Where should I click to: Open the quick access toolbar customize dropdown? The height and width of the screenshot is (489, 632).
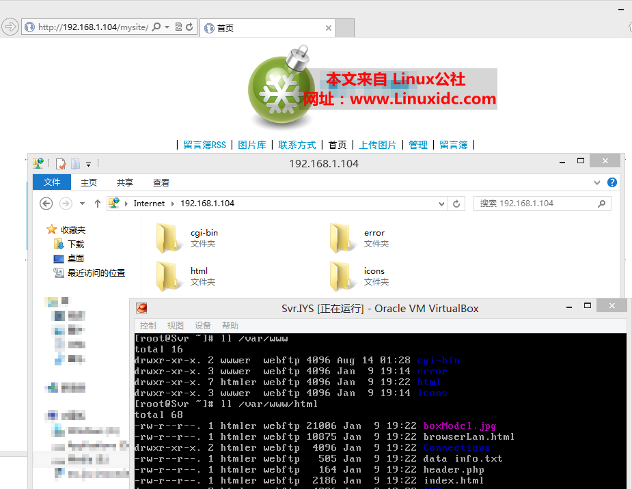tap(87, 164)
